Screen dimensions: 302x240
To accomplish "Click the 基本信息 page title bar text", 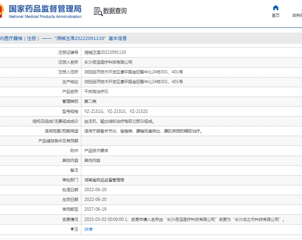I will pos(118,38).
